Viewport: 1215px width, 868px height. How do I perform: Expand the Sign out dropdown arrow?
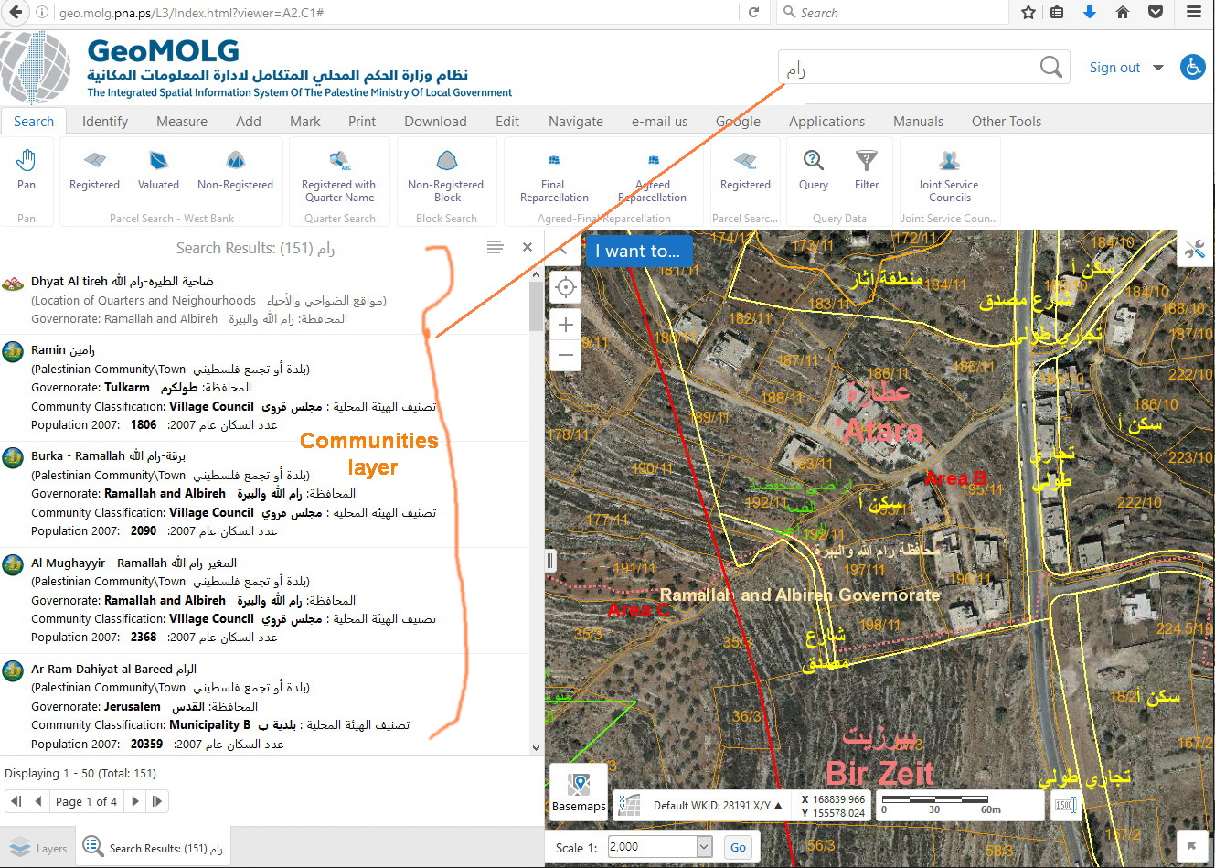pyautogui.click(x=1158, y=68)
